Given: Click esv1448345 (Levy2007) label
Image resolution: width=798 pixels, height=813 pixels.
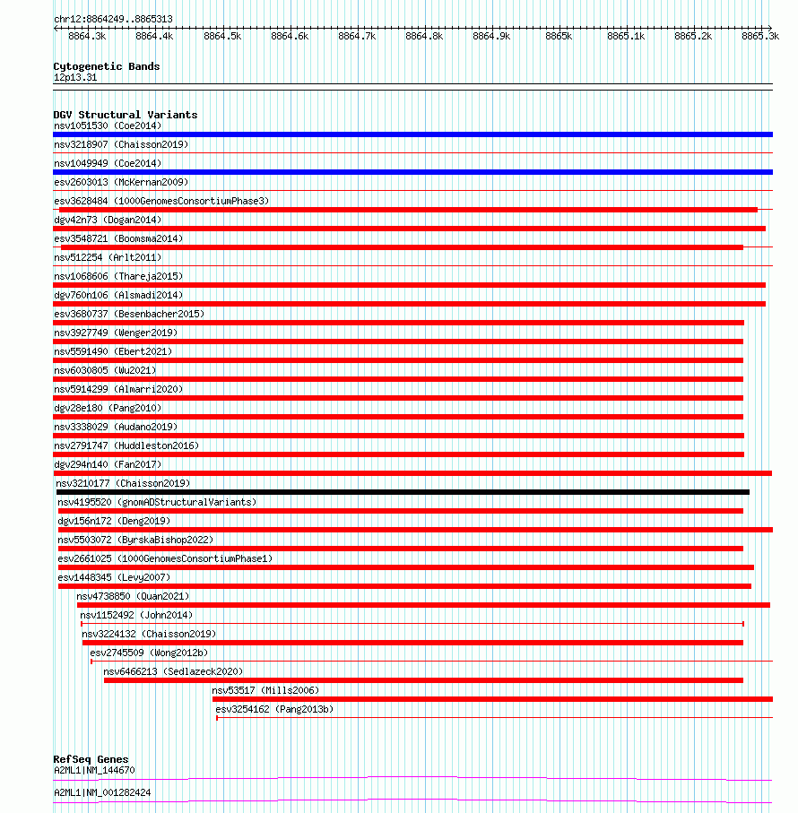Looking at the screenshot, I should [114, 577].
